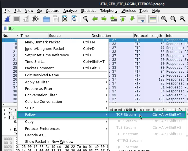Choose Packet Comment... entry
The width and height of the screenshot is (188, 151).
(63, 68)
